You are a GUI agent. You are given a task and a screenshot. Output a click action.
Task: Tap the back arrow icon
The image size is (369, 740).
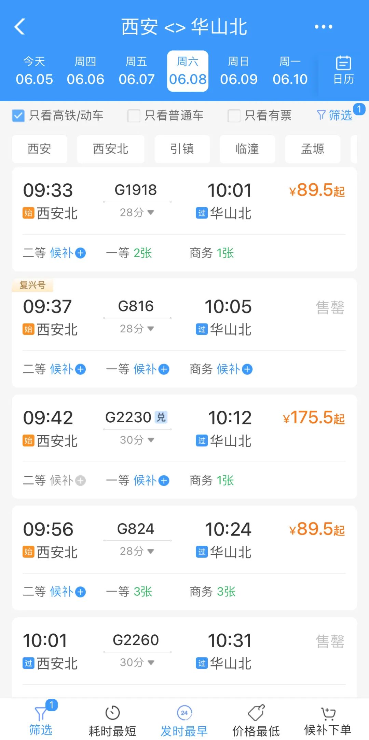pos(20,27)
